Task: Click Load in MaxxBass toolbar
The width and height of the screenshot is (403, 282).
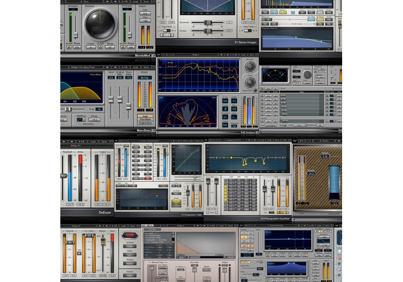Action: [135, 67]
